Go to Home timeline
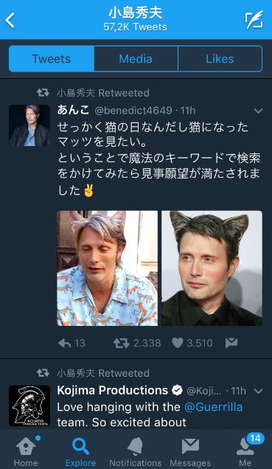Screen dimensions: 272x469 (x=26, y=451)
